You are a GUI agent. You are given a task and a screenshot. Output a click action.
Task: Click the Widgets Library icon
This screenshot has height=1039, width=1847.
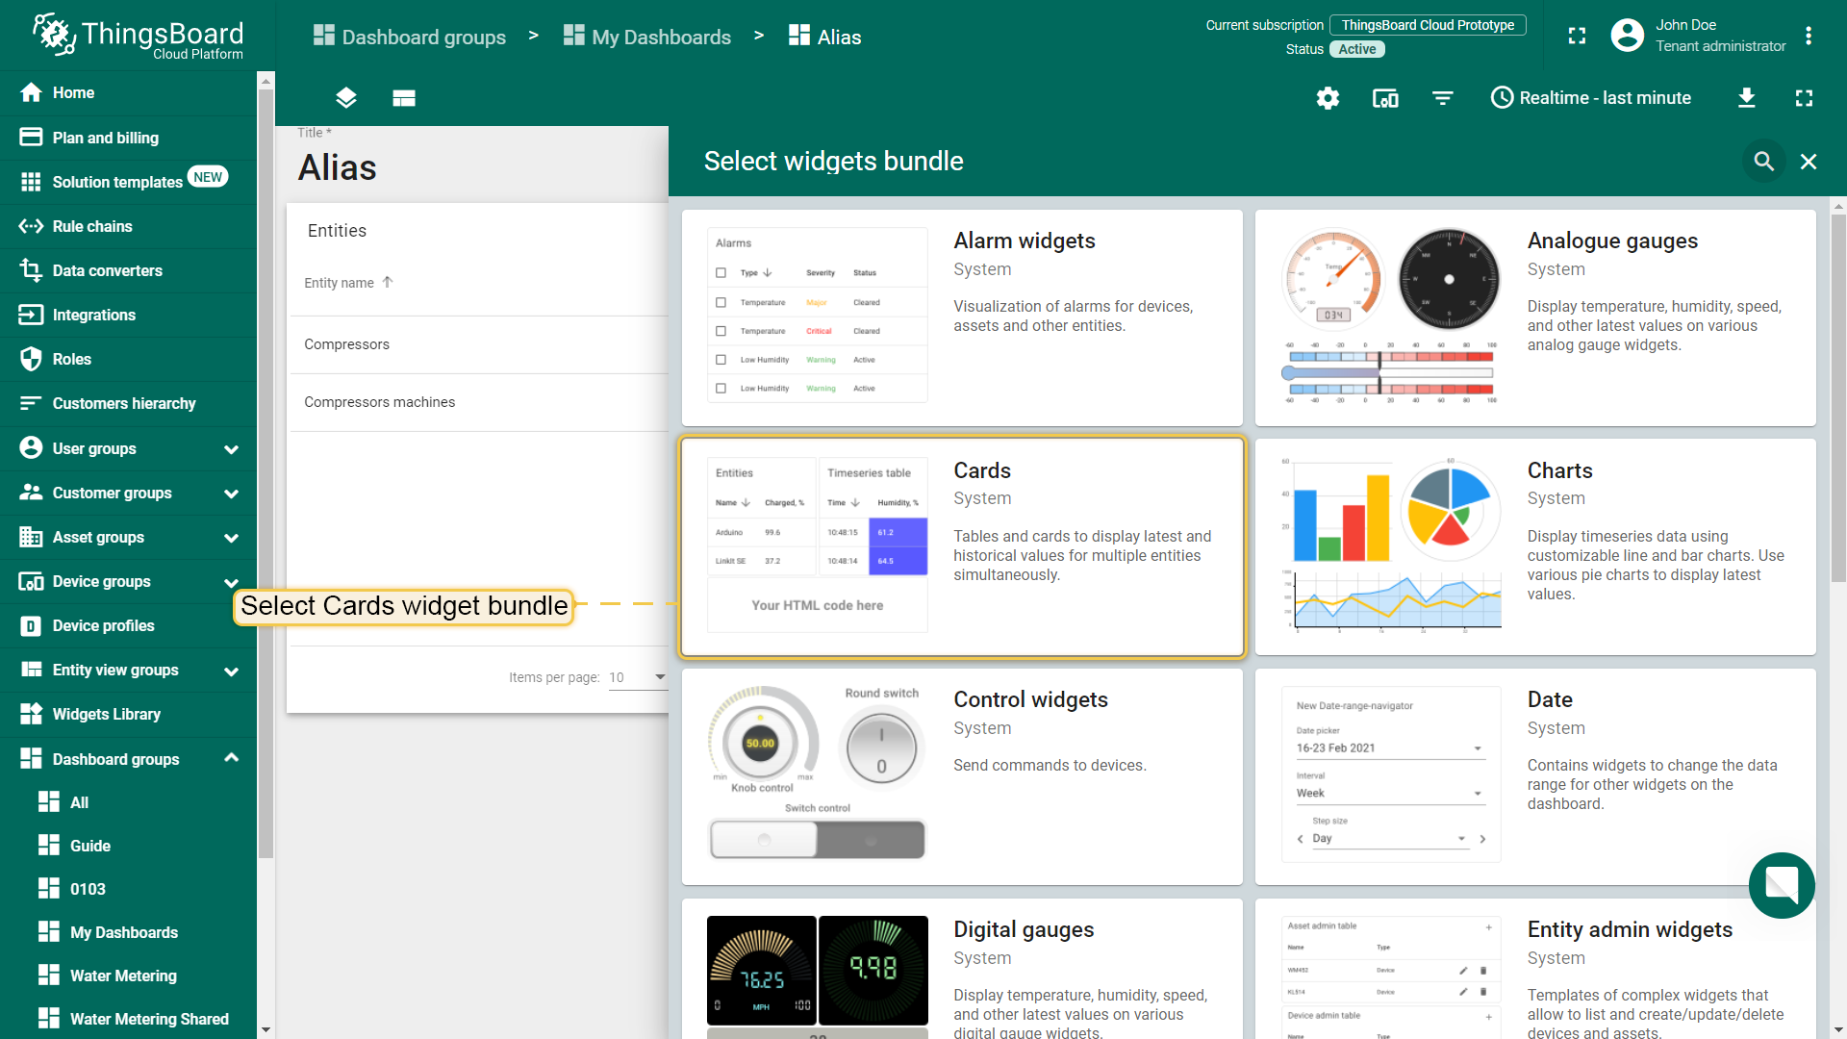click(31, 714)
